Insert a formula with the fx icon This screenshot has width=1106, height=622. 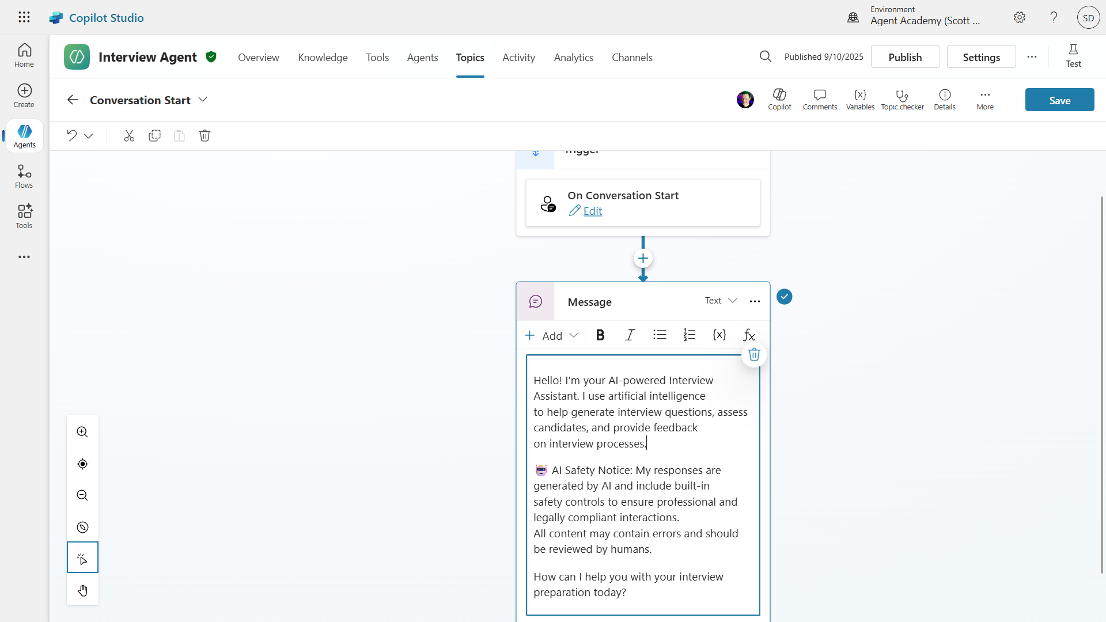[x=749, y=335]
